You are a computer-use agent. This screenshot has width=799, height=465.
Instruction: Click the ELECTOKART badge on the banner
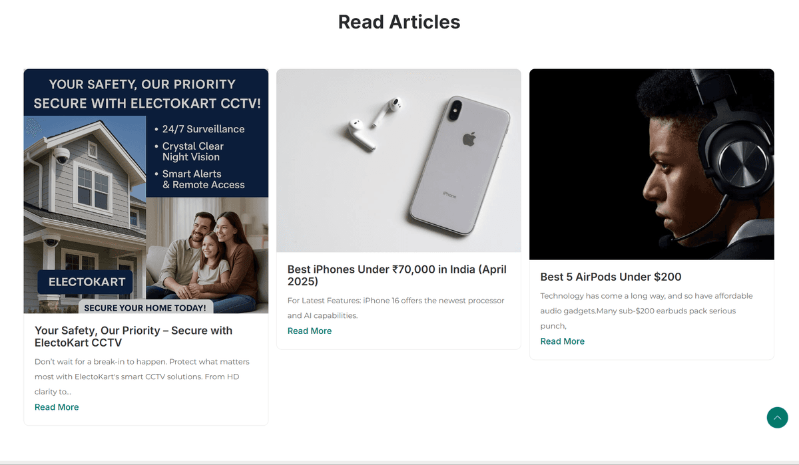(x=87, y=282)
